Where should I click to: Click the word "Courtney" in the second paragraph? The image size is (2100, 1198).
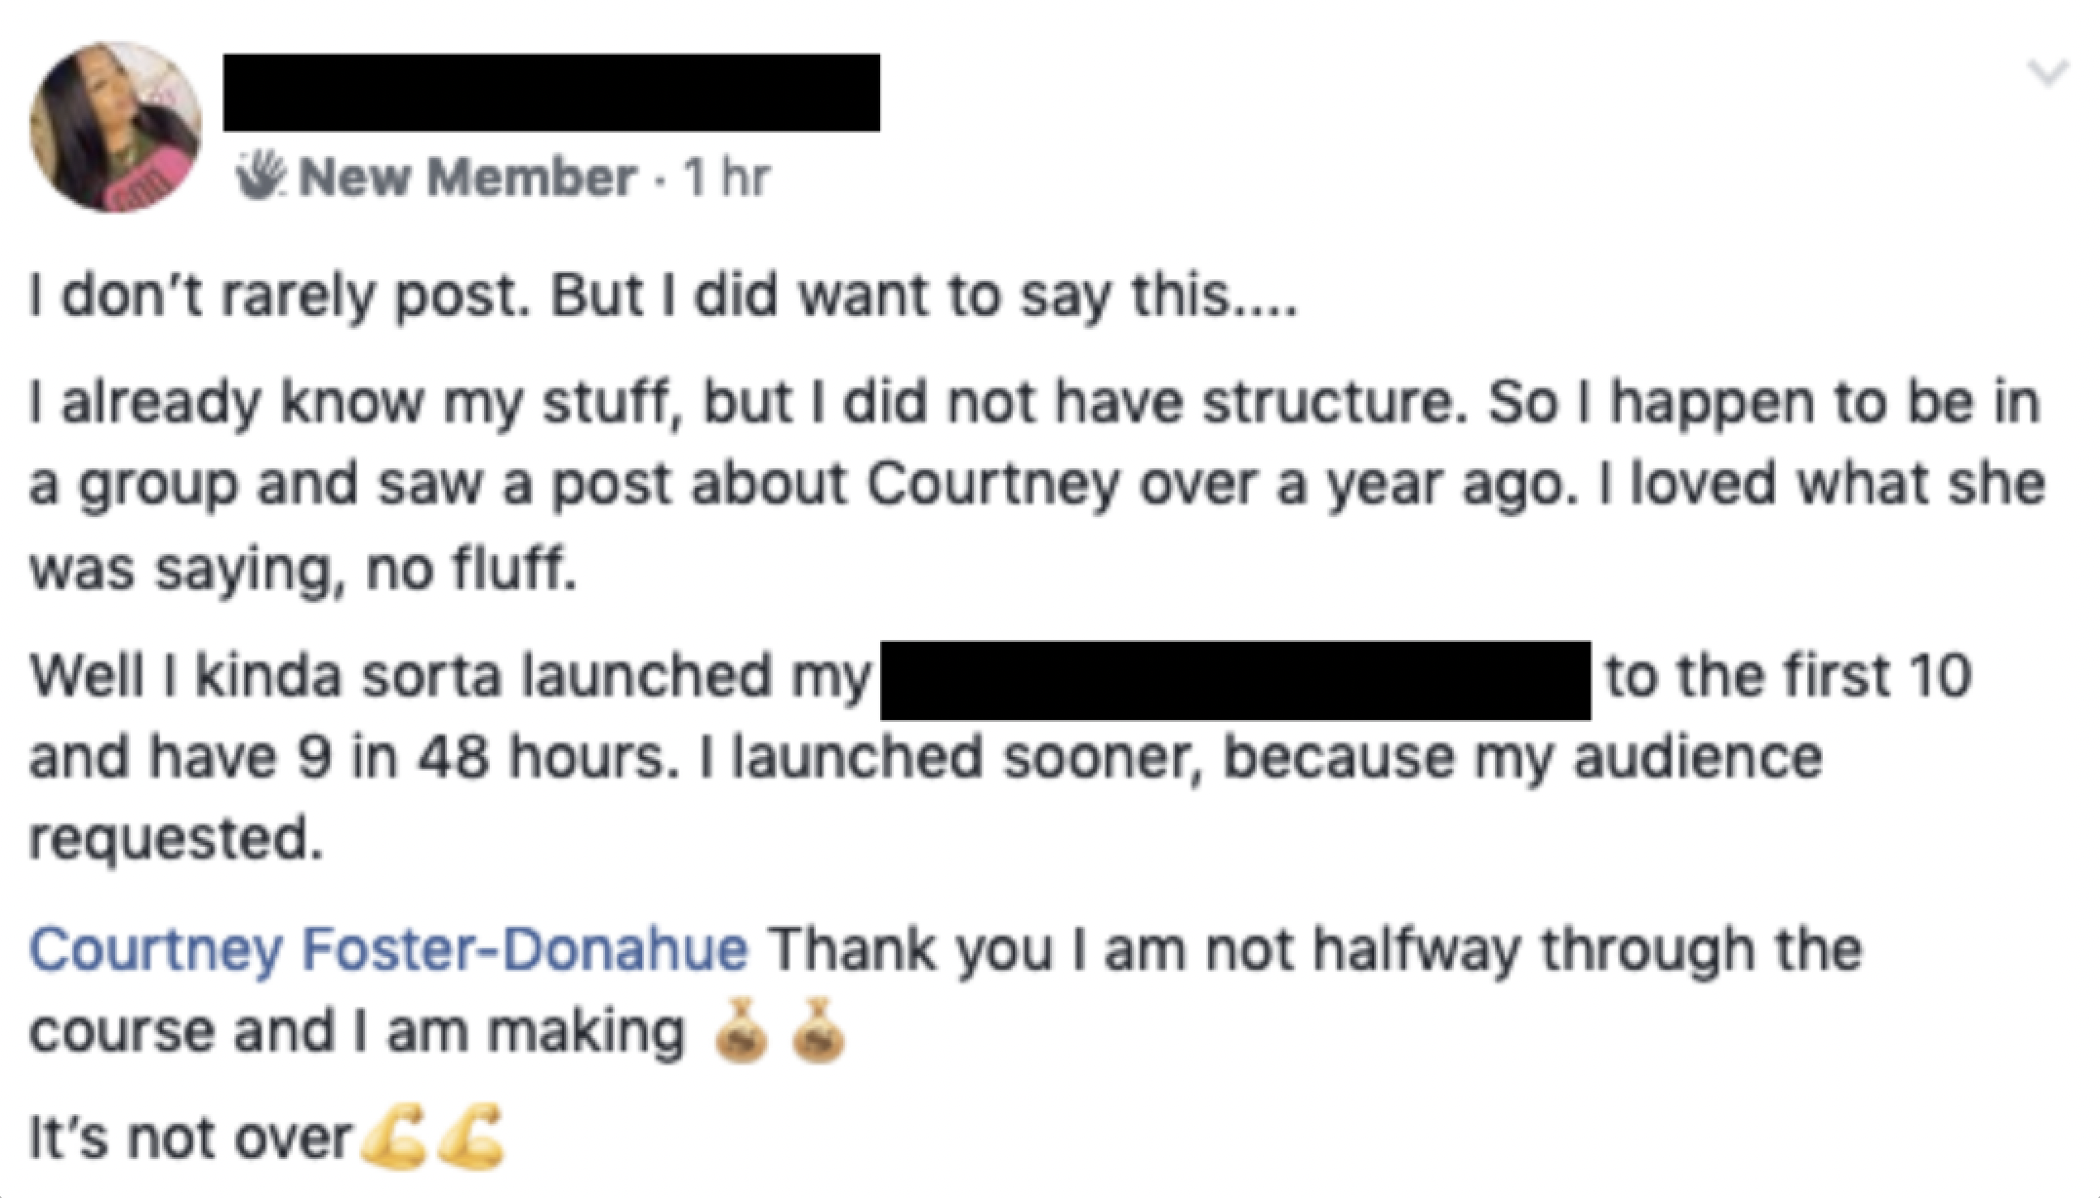[x=991, y=485]
